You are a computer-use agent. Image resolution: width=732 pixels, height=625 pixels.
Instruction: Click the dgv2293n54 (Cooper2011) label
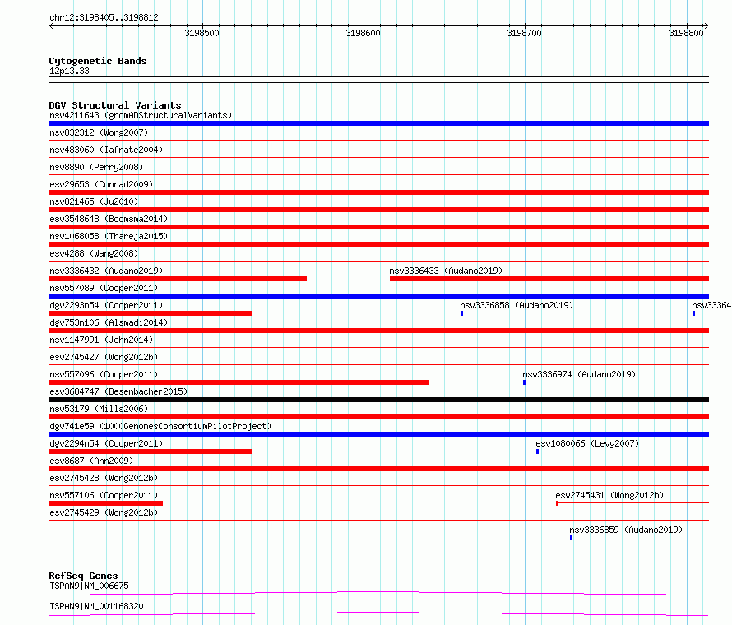pos(106,305)
